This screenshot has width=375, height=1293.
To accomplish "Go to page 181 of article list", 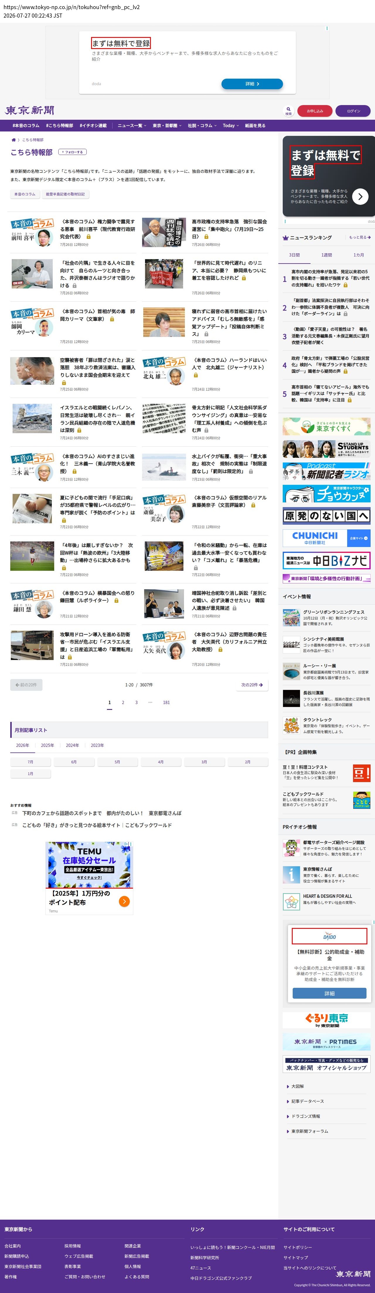I will pyautogui.click(x=166, y=703).
